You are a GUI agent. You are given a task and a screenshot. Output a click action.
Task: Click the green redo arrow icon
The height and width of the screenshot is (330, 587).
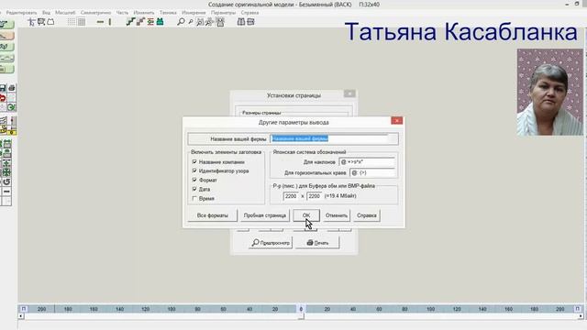tap(12, 108)
